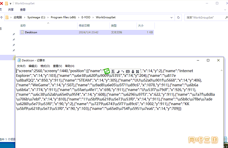Click the Sogou S logo on IME bar
Screen dimensions: 228x148
pos(107,71)
